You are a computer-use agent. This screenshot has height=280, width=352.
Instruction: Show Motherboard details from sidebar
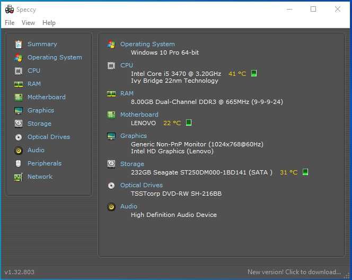47,97
